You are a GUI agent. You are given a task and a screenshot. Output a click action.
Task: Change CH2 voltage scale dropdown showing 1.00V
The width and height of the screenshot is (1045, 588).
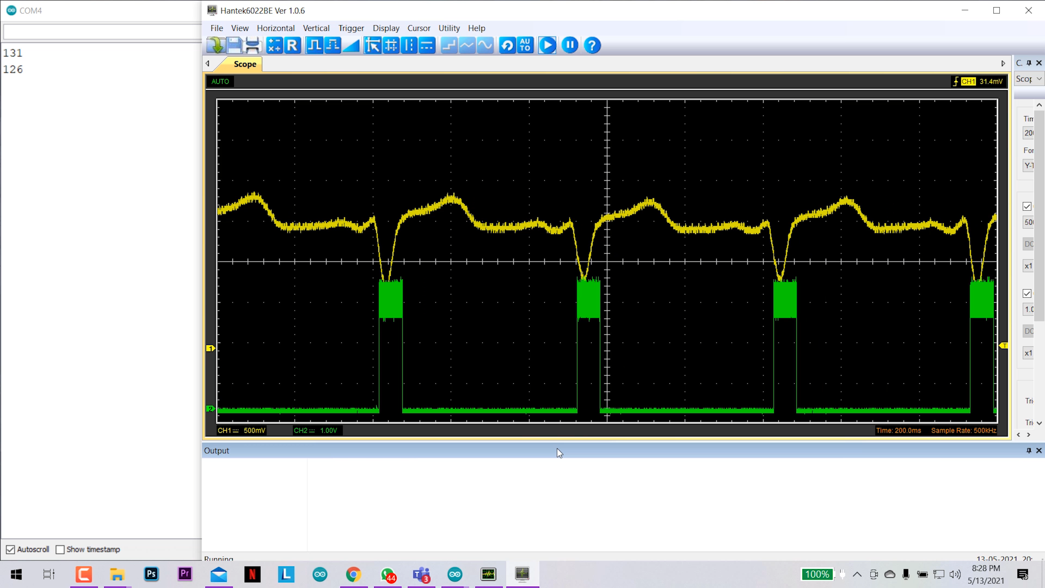(1029, 309)
